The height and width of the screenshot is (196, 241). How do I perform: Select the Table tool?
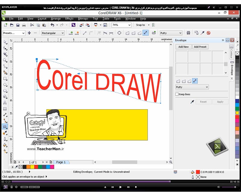pyautogui.click(x=5, y=109)
